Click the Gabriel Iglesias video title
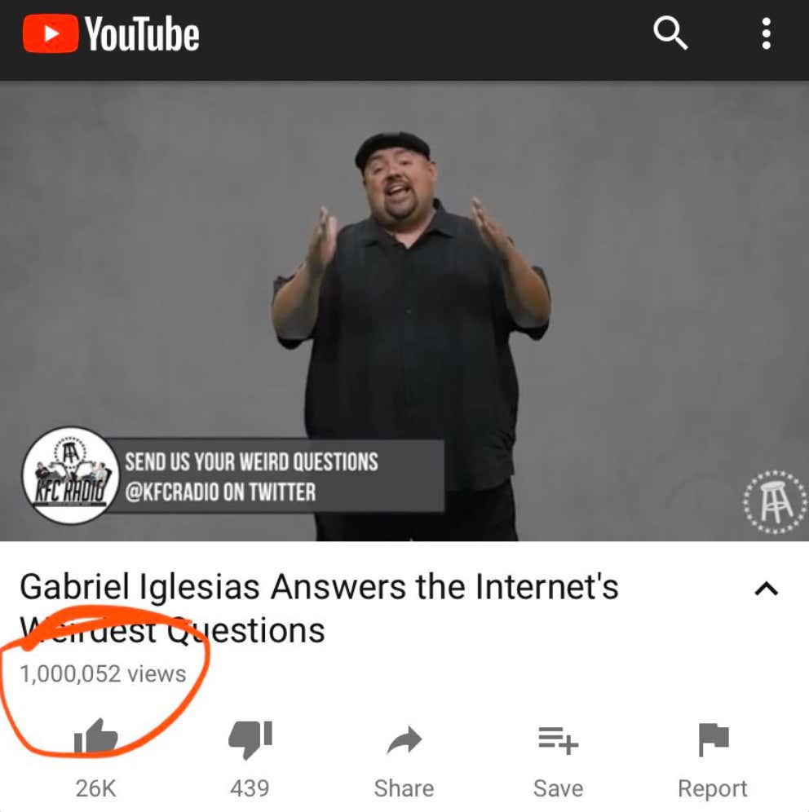 point(319,608)
